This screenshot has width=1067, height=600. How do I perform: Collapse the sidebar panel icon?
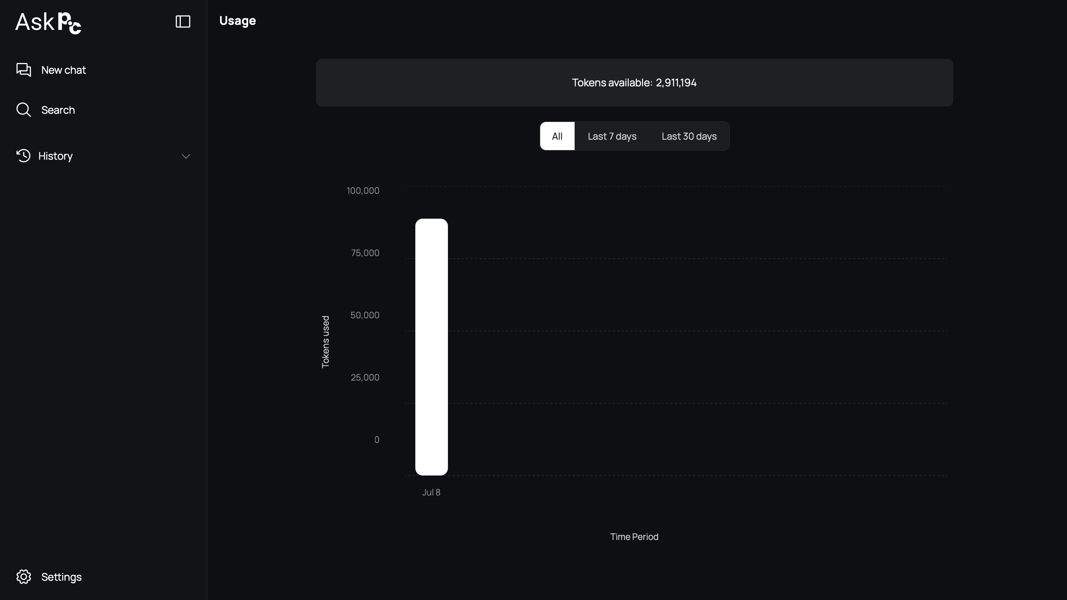pyautogui.click(x=183, y=21)
